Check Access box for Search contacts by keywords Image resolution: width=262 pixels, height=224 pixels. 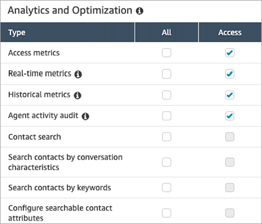click(x=230, y=188)
